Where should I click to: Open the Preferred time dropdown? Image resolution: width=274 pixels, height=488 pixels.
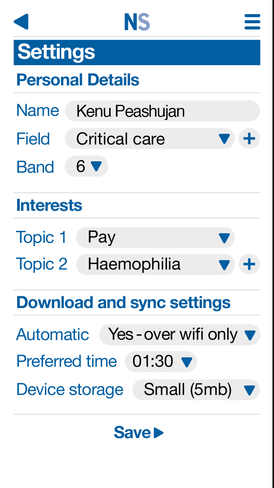pyautogui.click(x=161, y=361)
